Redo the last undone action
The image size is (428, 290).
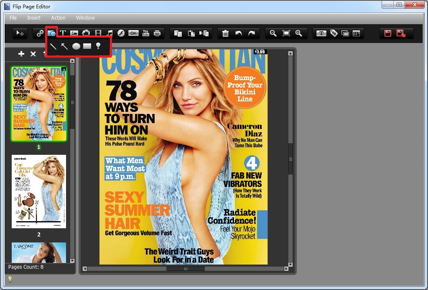(x=251, y=33)
